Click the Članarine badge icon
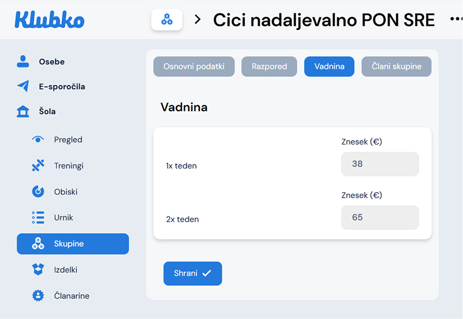The height and width of the screenshot is (319, 463). (38, 295)
